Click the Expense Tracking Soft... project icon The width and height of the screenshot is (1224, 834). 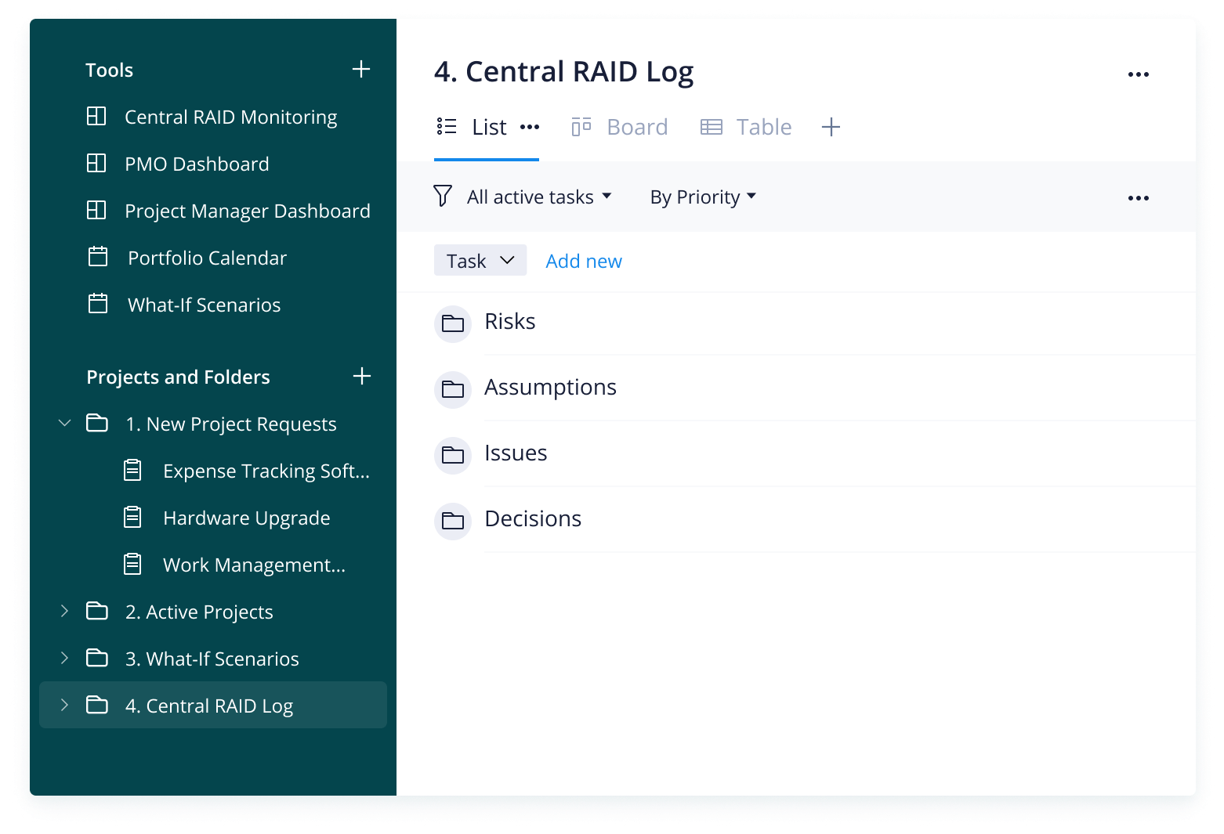(x=133, y=470)
